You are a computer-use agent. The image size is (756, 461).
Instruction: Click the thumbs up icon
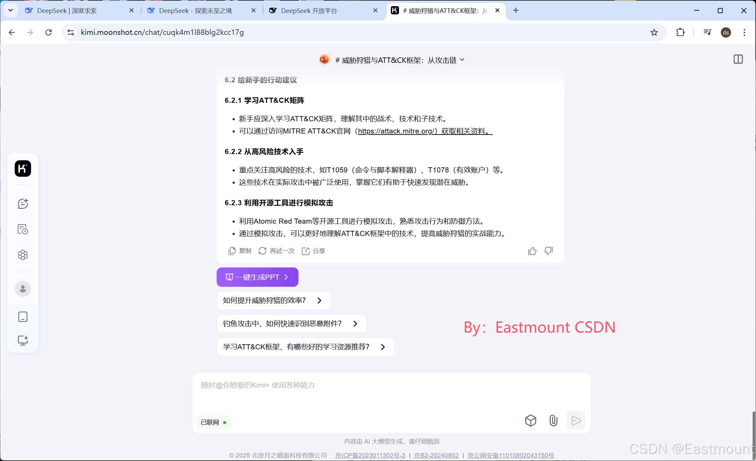[532, 251]
